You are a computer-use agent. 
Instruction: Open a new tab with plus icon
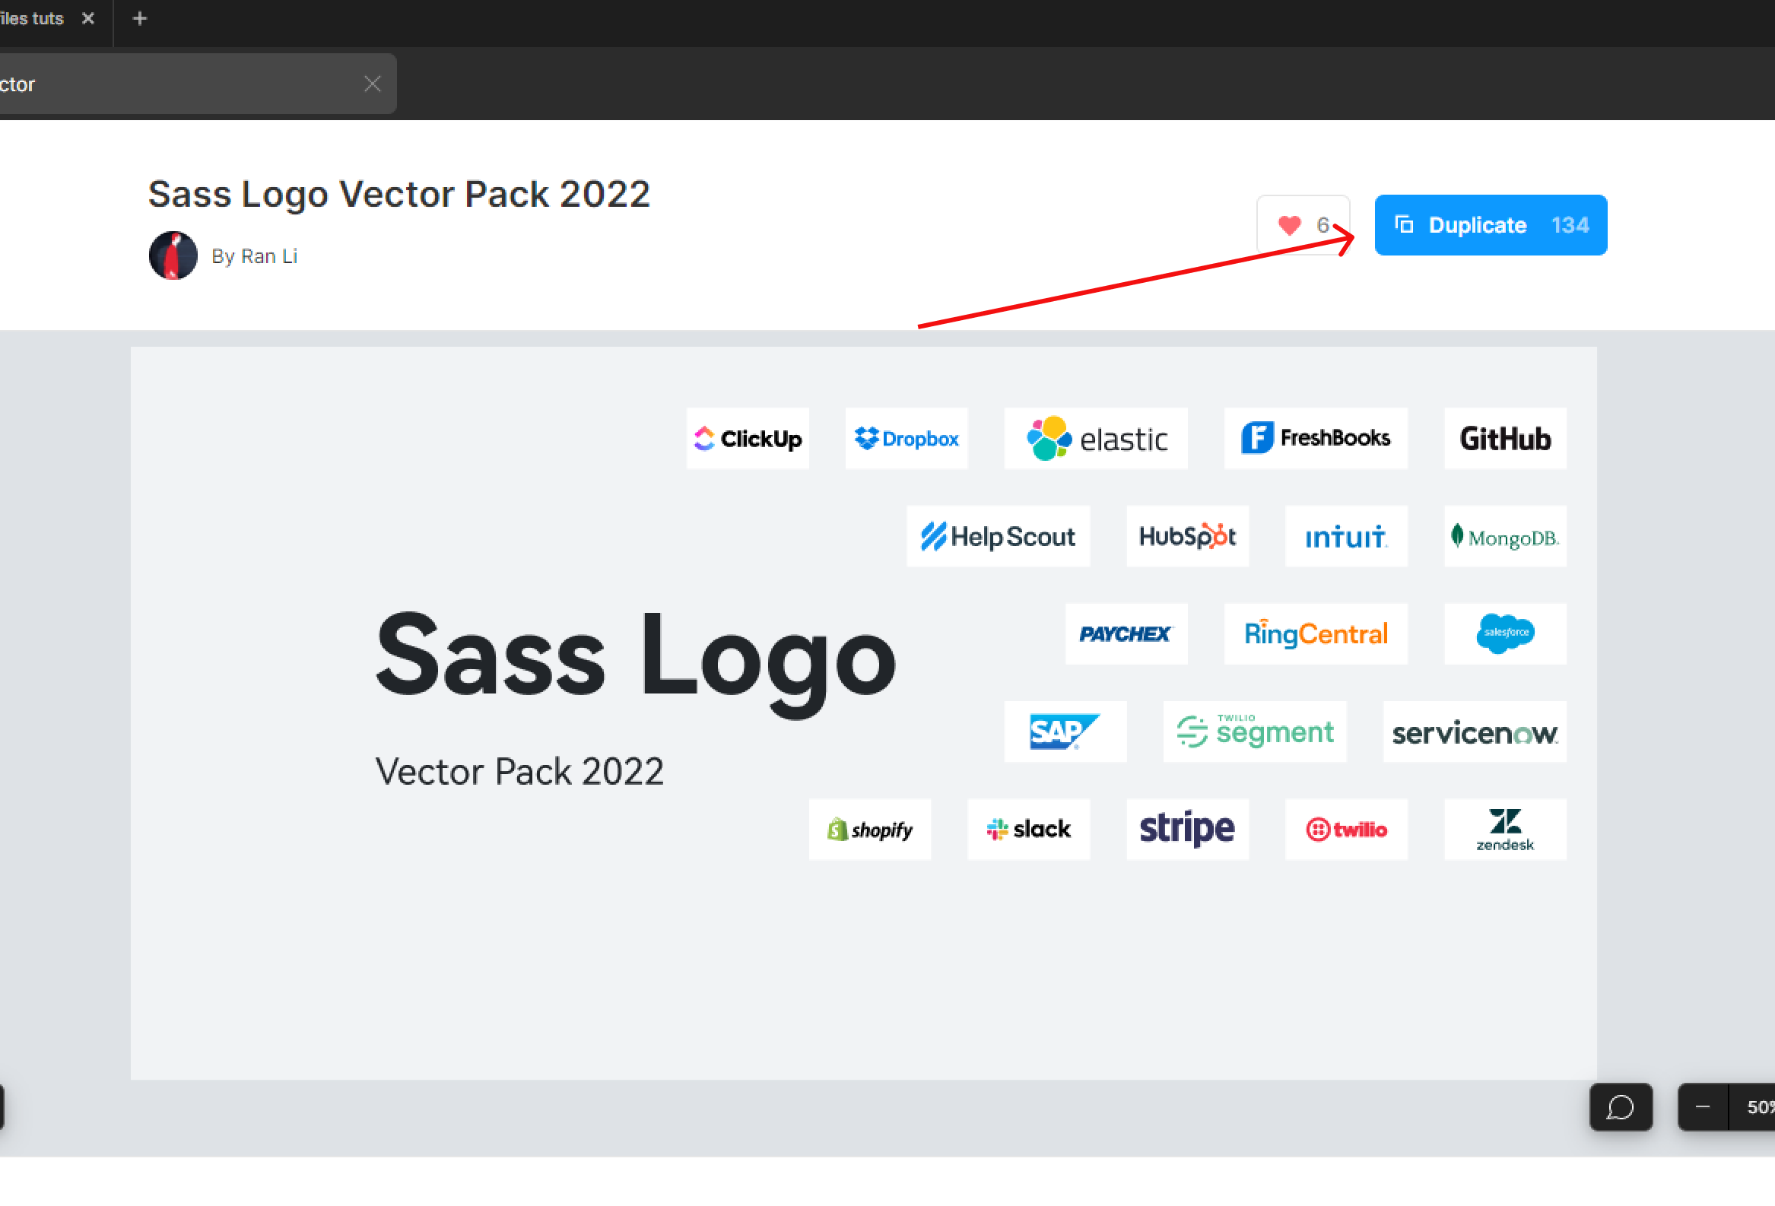139,18
